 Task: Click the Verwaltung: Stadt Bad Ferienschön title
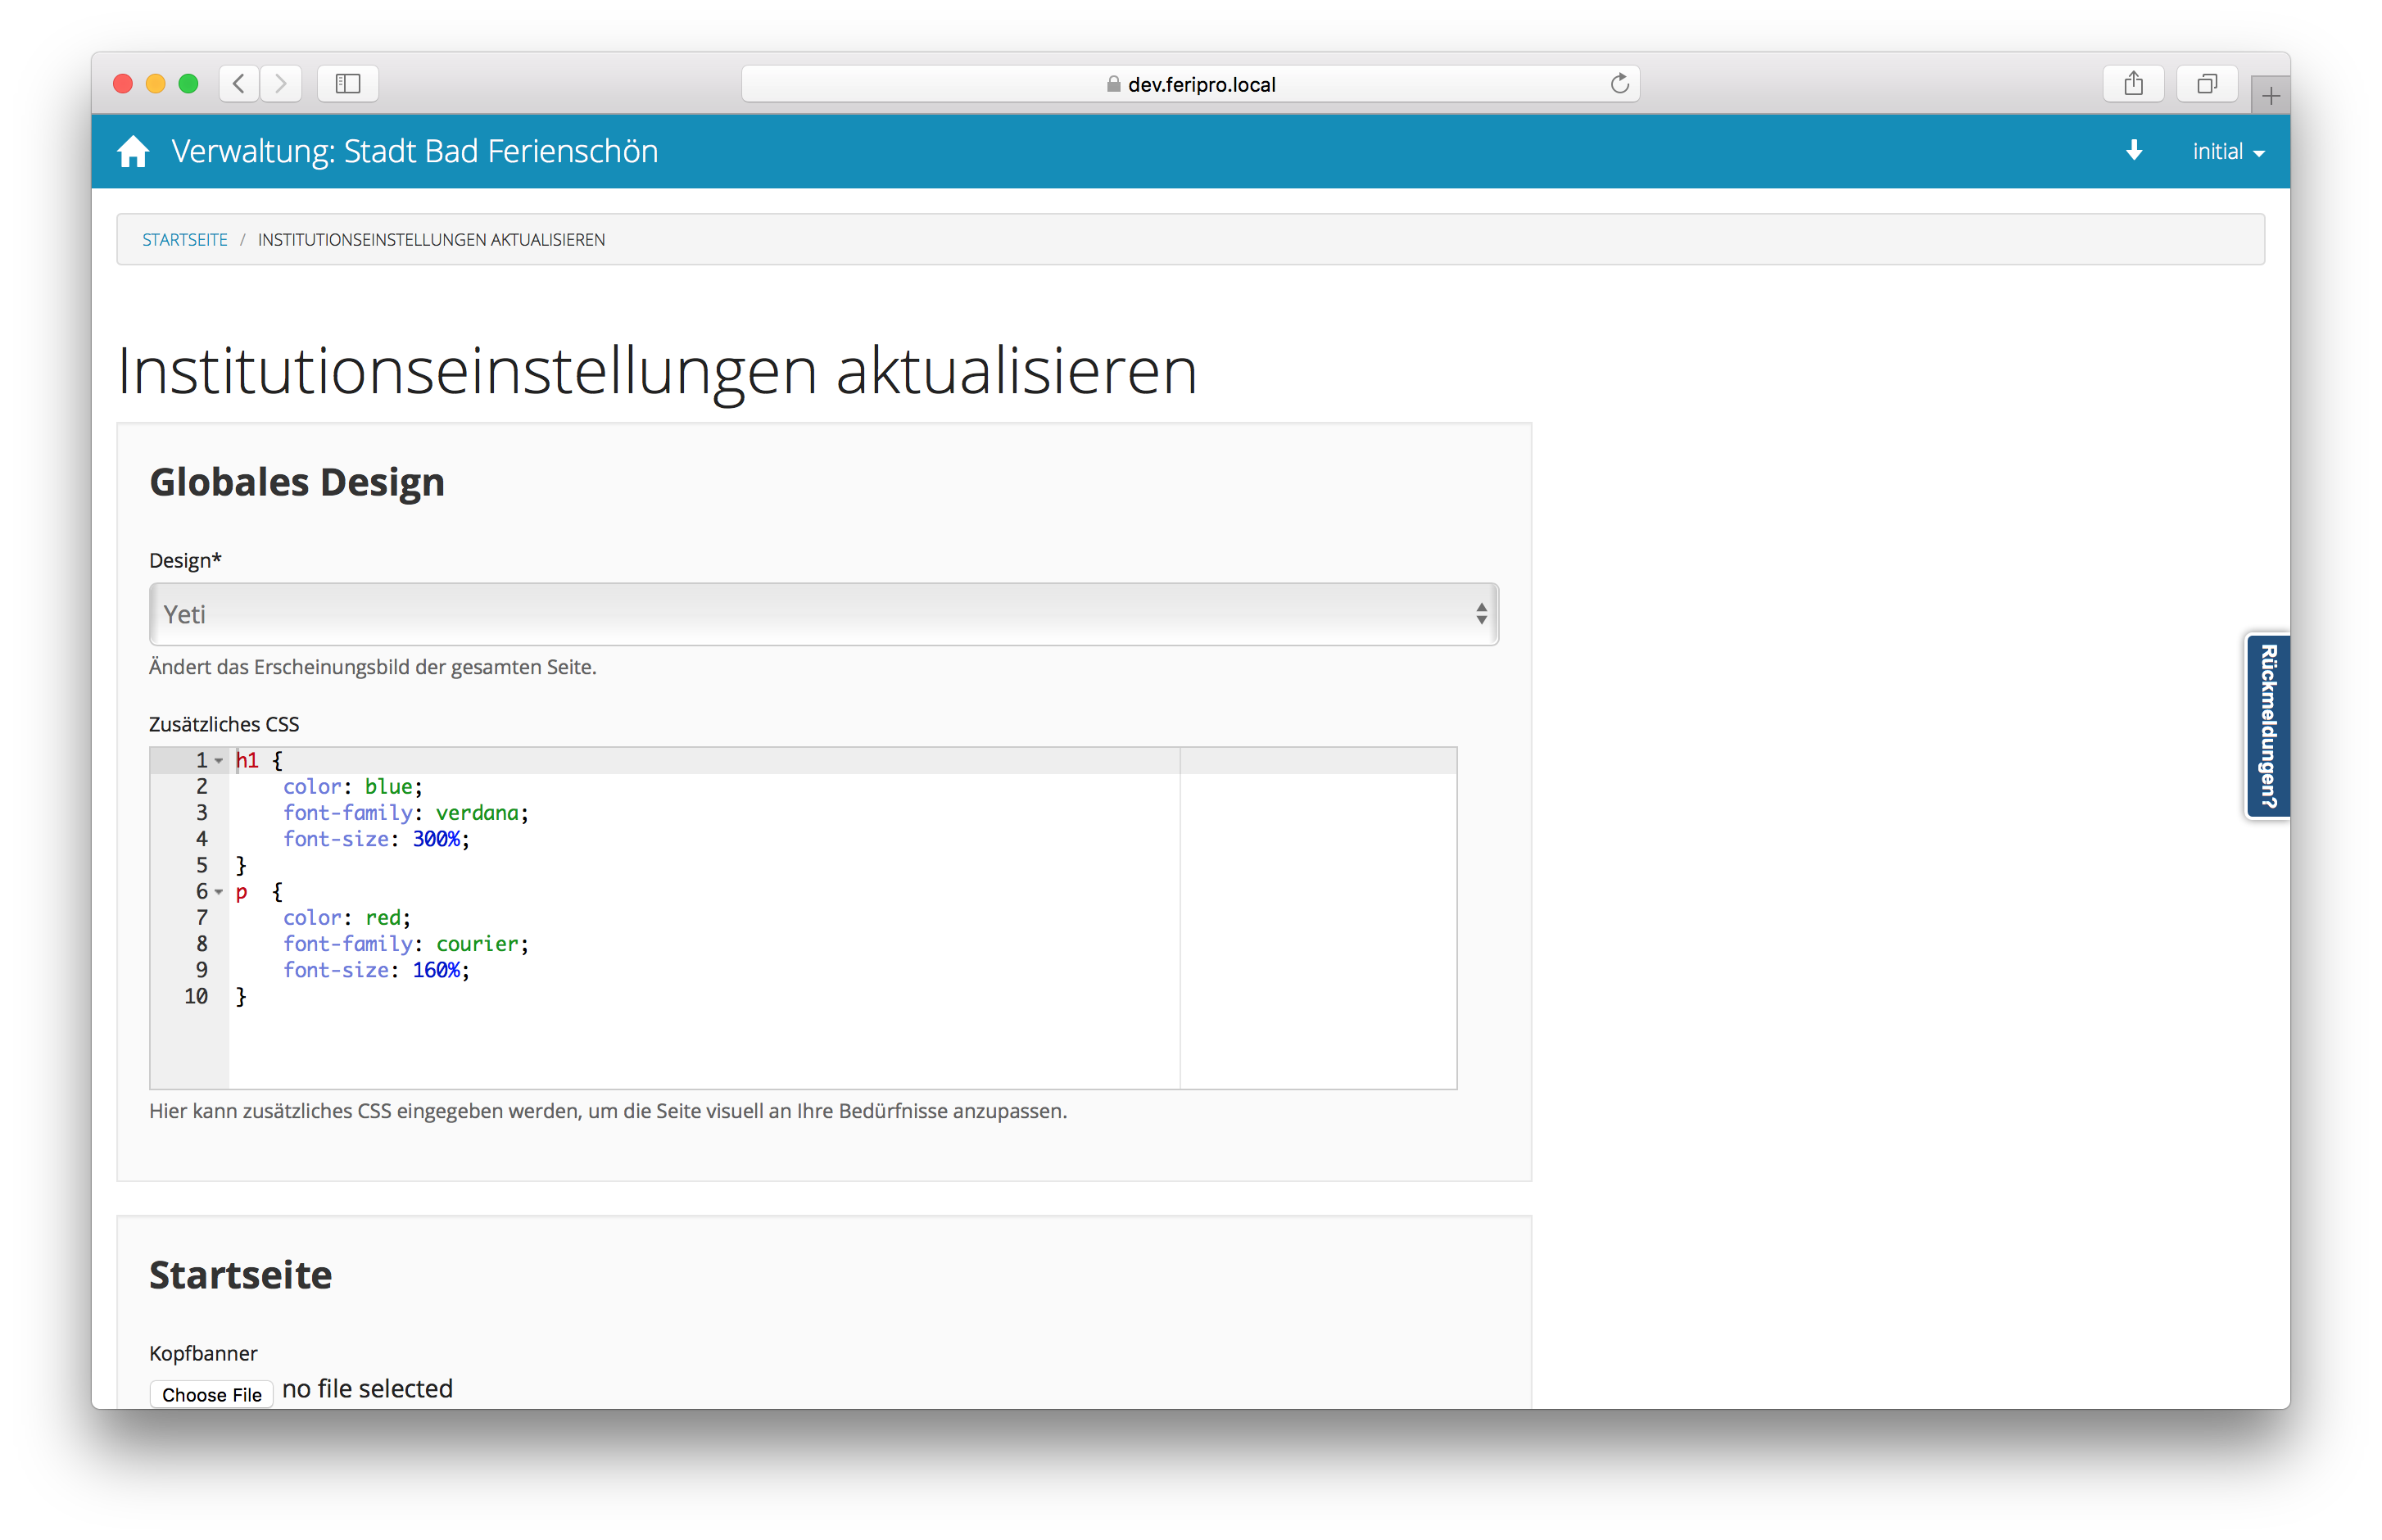(414, 152)
